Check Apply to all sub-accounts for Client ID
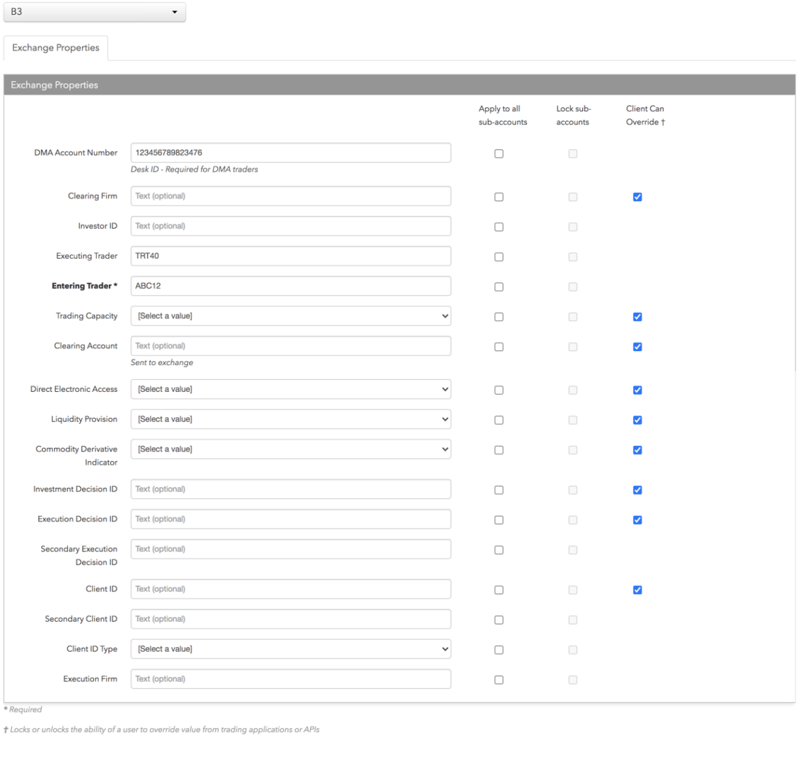Viewport: 798px width, 757px height. point(499,590)
